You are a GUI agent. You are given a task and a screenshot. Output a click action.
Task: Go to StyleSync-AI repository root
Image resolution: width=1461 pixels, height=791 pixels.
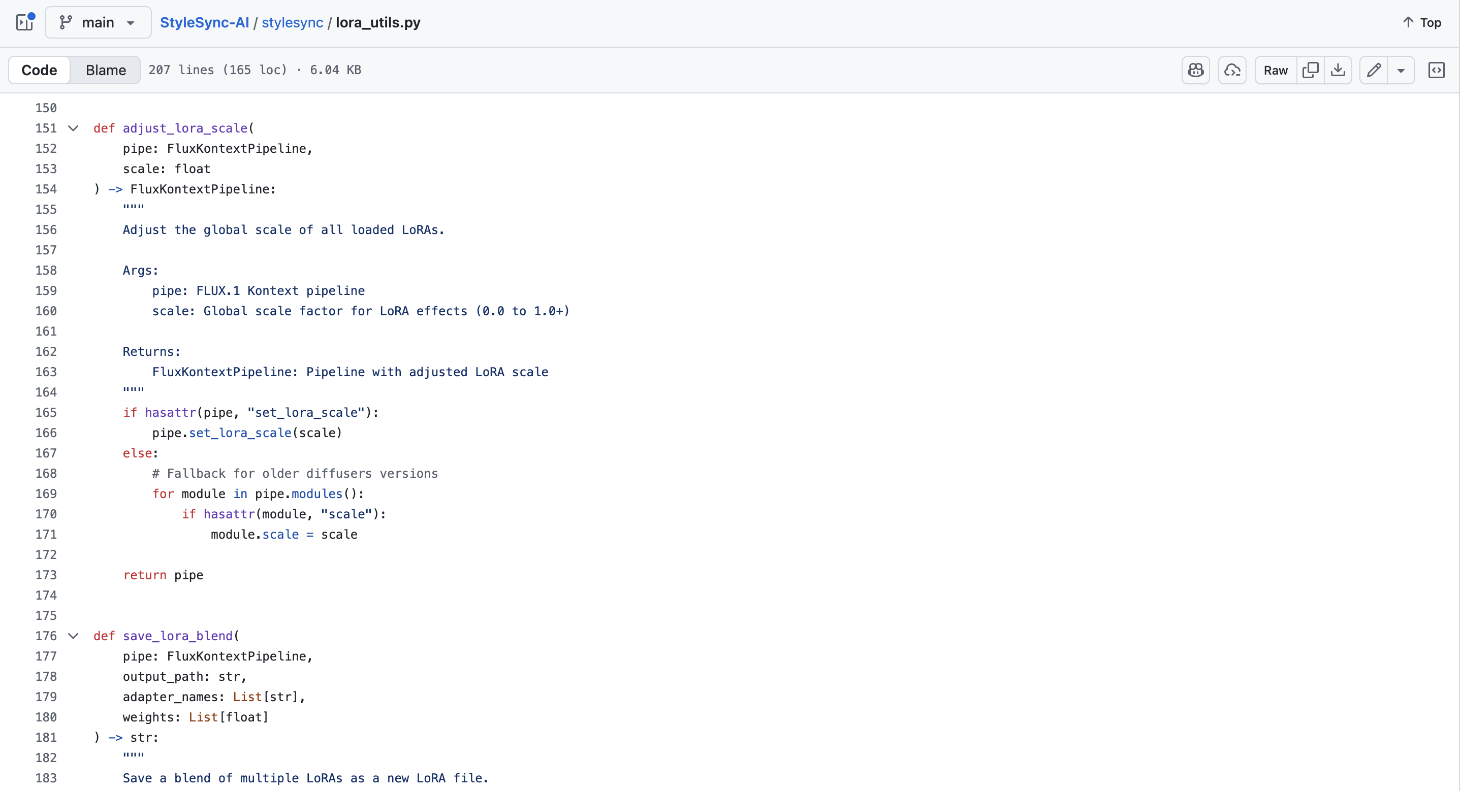point(204,22)
